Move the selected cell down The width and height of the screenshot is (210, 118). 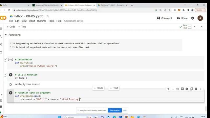click(x=173, y=89)
